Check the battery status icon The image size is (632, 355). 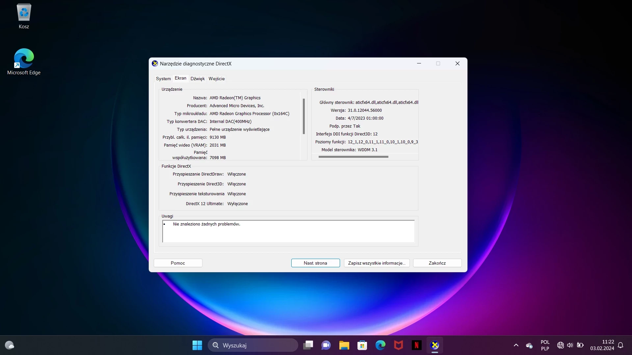pos(580,345)
